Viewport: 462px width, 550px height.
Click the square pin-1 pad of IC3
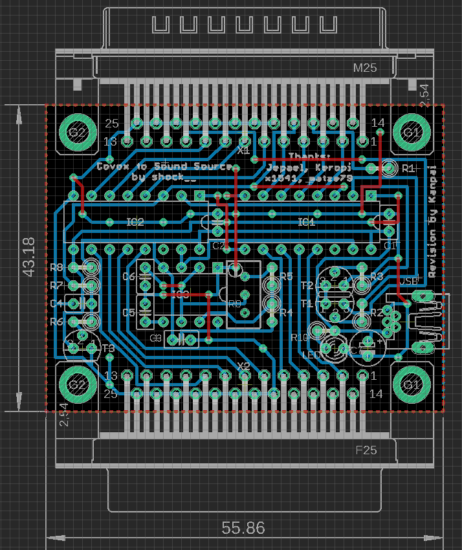point(218,268)
